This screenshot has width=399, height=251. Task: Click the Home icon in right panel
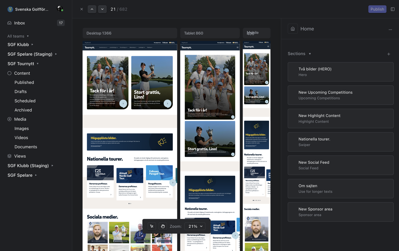293,29
